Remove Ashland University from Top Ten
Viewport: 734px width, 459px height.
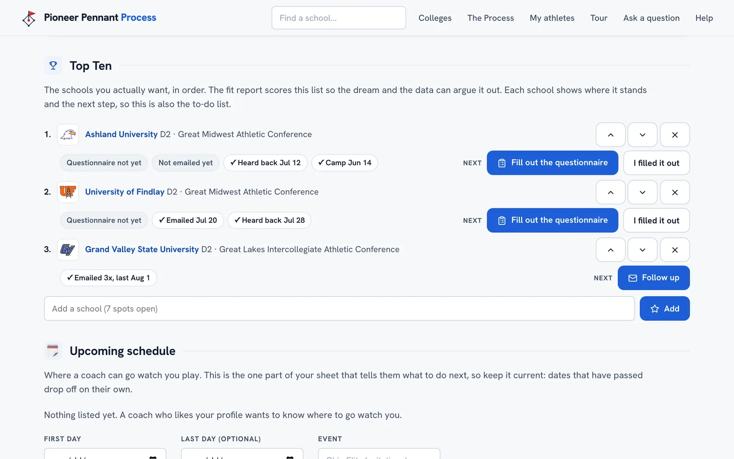(675, 135)
